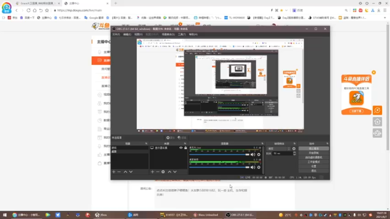This screenshot has height=219, width=390.
Task: Toggle Studio Mode in OBS controls
Action: pyautogui.click(x=313, y=162)
